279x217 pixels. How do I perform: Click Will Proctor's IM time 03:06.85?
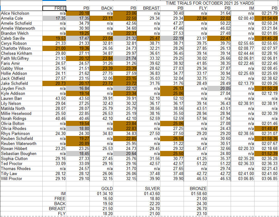tap(243, 179)
